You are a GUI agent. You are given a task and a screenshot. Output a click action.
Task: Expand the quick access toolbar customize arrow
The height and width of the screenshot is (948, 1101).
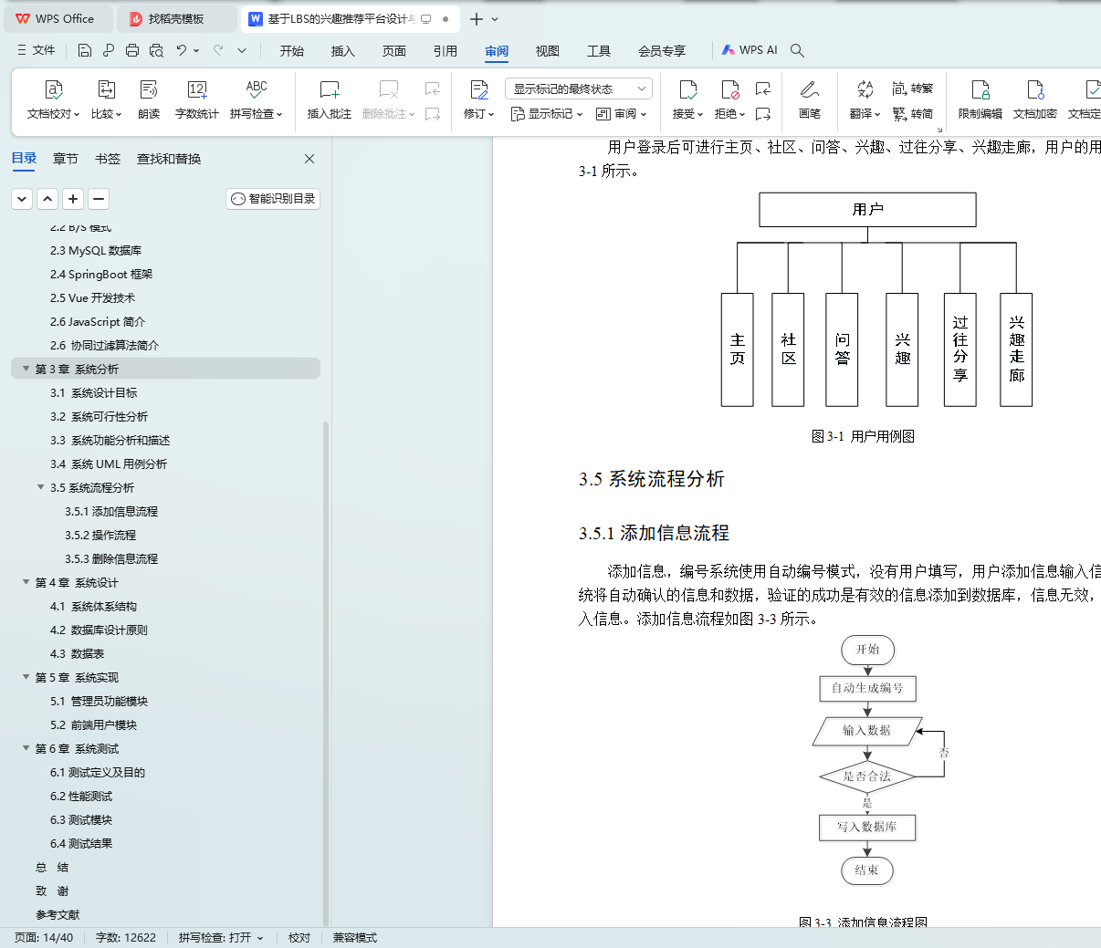(242, 50)
